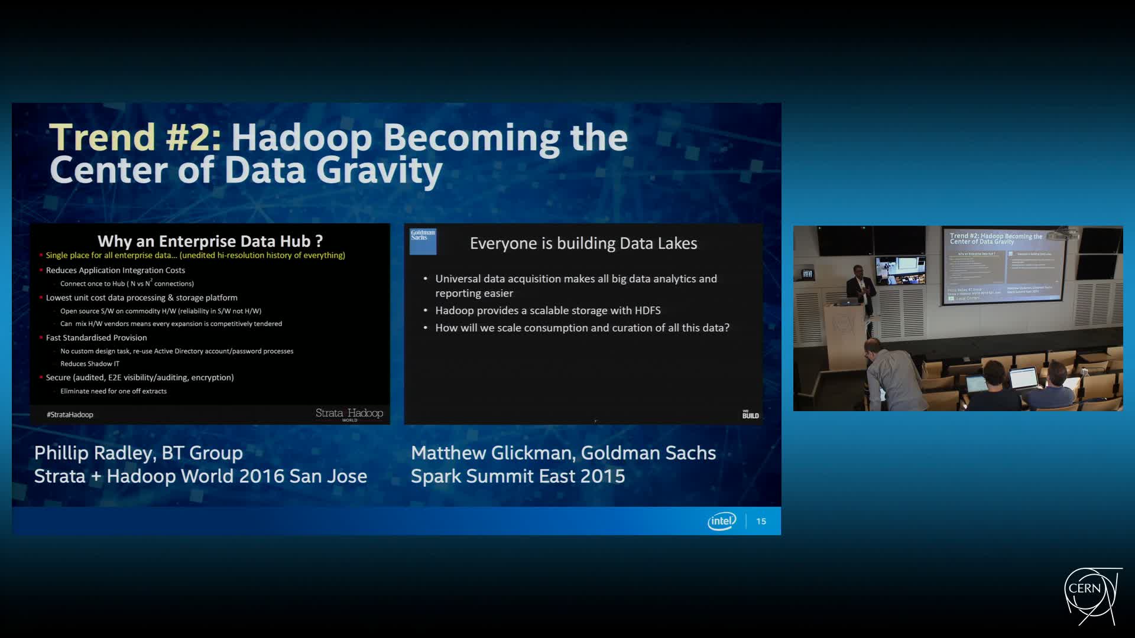This screenshot has width=1135, height=638.
Task: Click the Intel logo on the slide footer
Action: [722, 521]
